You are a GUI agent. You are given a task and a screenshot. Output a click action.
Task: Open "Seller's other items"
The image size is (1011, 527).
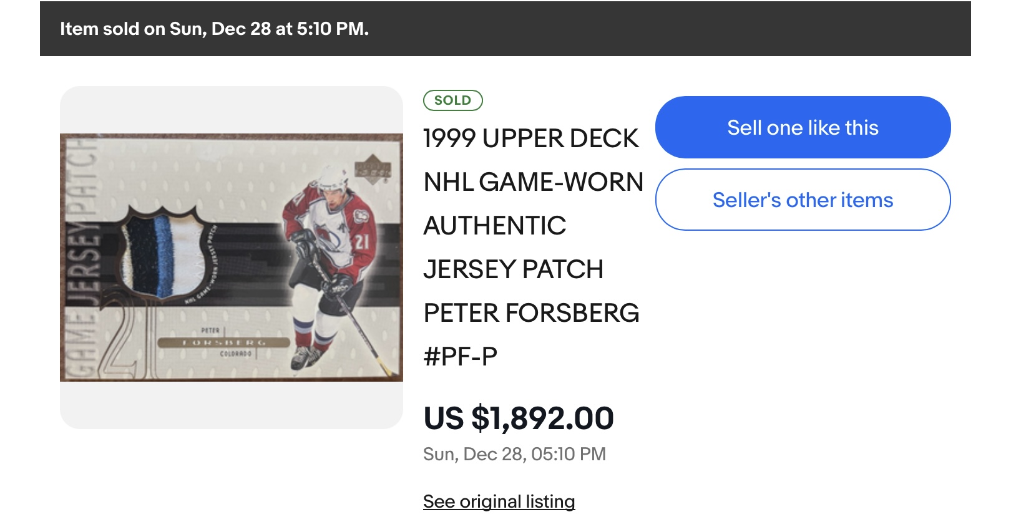click(803, 200)
